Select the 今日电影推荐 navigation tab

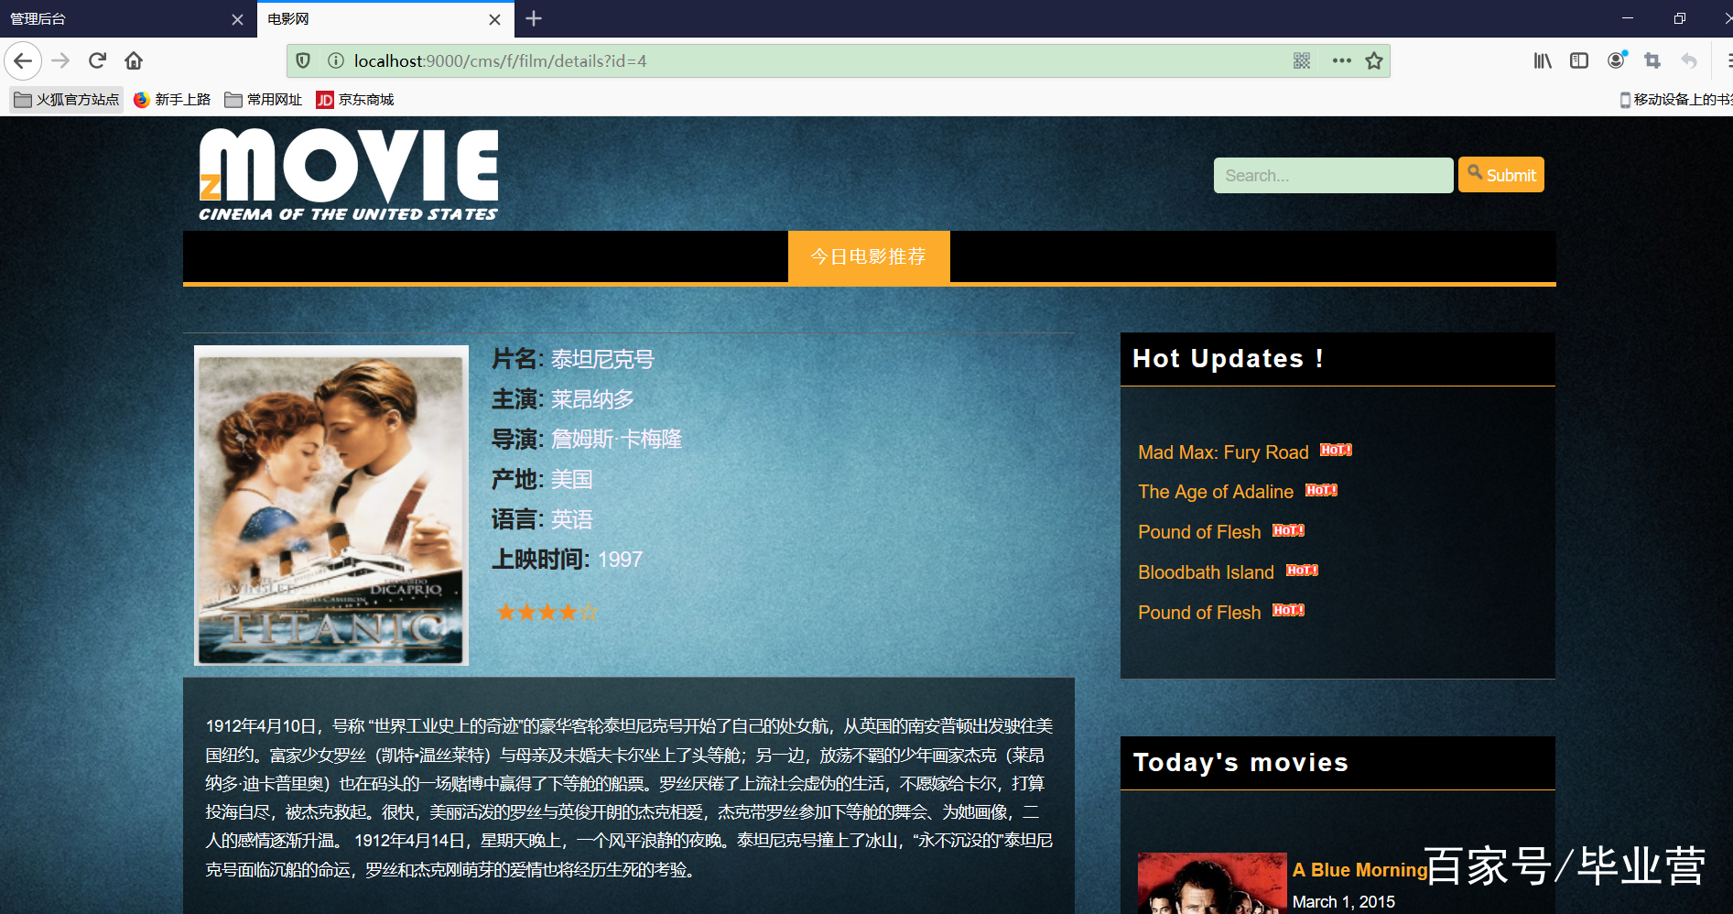tap(869, 256)
